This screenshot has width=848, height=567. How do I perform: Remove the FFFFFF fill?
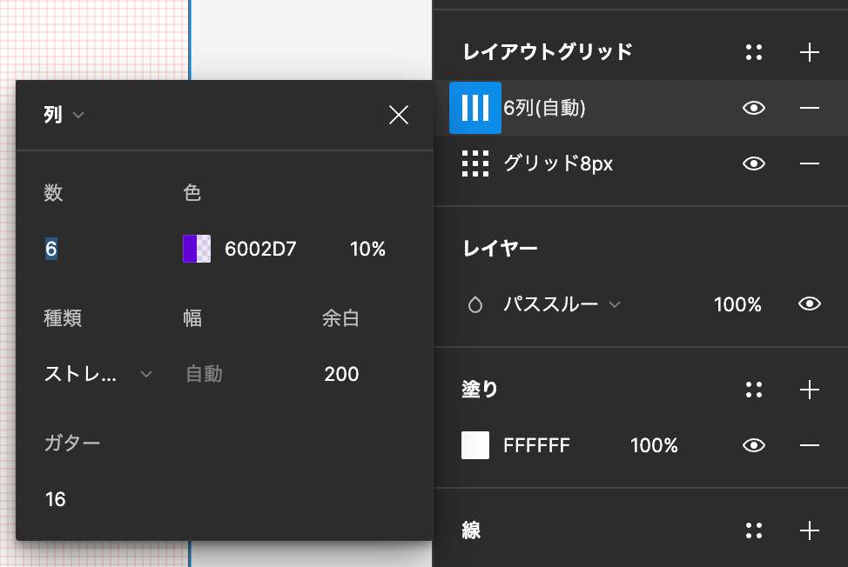[809, 445]
